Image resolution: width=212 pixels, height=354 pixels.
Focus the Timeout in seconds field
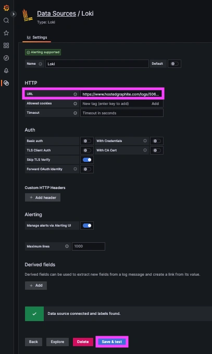pos(122,113)
